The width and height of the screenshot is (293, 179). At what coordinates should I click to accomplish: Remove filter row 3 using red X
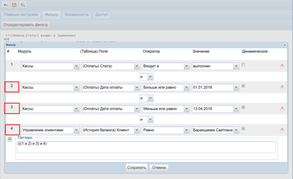tap(282, 108)
